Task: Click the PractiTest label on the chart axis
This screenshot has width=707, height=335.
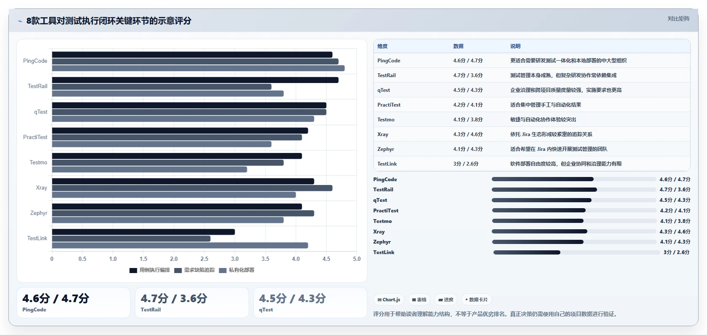Action: pyautogui.click(x=35, y=137)
